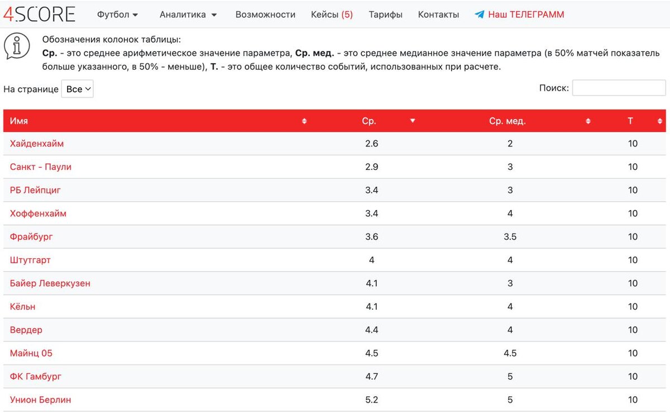Open the РБ Лейпциг team link

coord(35,191)
